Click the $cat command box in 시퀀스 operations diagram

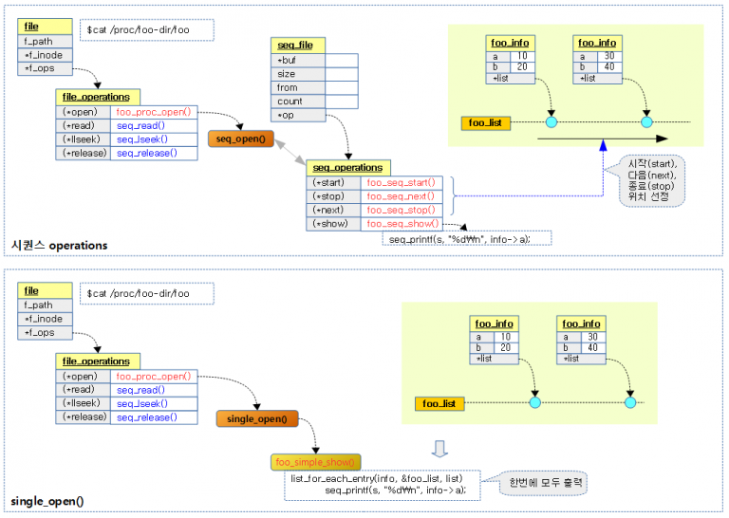tap(147, 30)
